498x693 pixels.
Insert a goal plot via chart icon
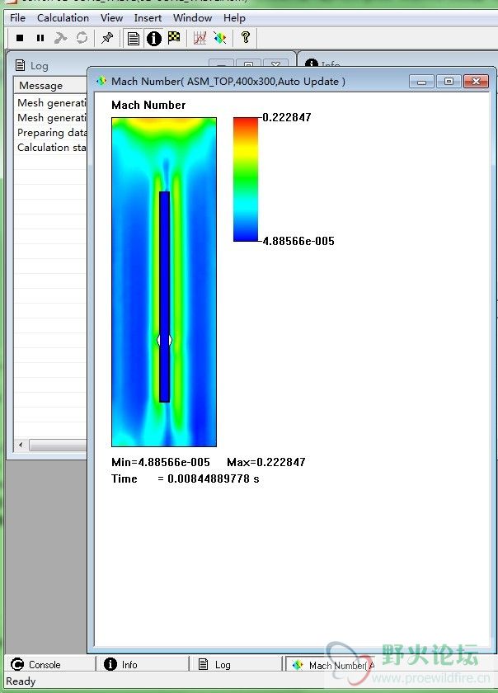click(200, 38)
